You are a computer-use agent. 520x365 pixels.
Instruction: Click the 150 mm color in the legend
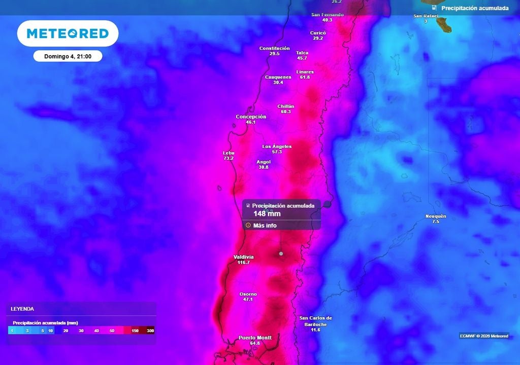(135, 331)
